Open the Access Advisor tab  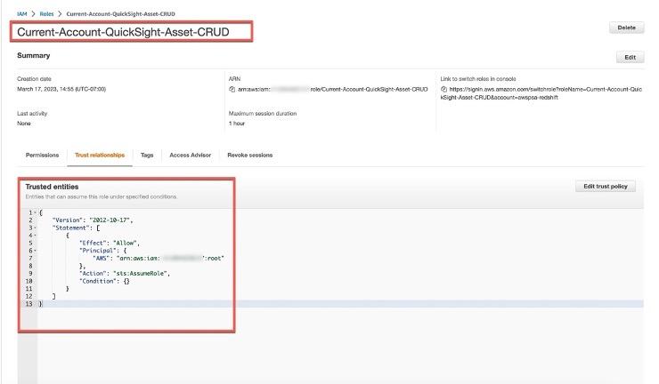pos(190,156)
